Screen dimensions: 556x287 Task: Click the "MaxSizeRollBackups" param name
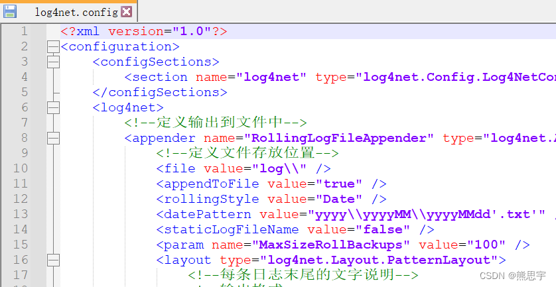(331, 245)
